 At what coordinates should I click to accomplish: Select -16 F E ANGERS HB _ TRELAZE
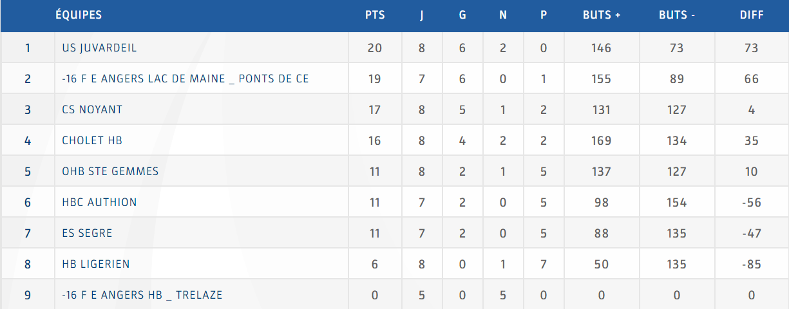tap(142, 295)
